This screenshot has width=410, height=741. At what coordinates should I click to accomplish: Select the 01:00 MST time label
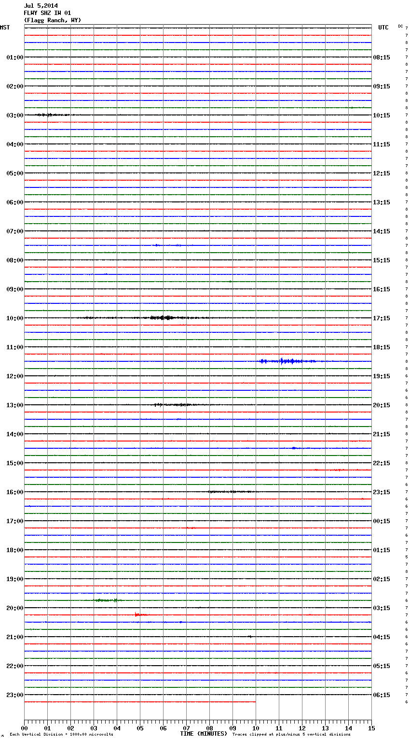(x=14, y=57)
